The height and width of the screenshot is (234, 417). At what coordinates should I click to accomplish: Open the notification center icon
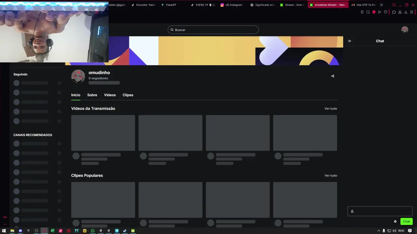pos(410,231)
